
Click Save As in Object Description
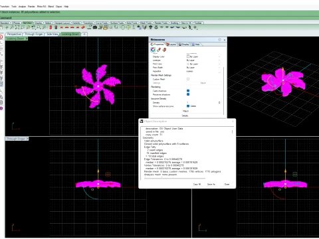coord(211,184)
